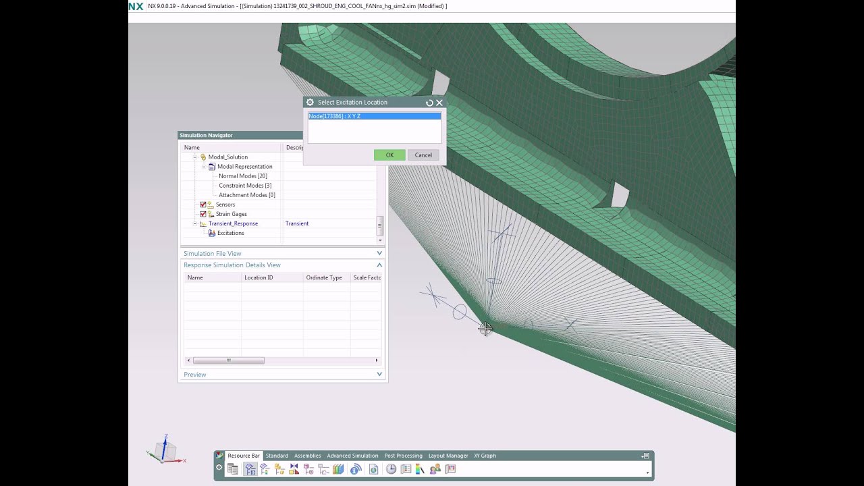The image size is (864, 486).
Task: Click the yellow assembly navigator icon in the Resource Bar
Action: tap(279, 469)
